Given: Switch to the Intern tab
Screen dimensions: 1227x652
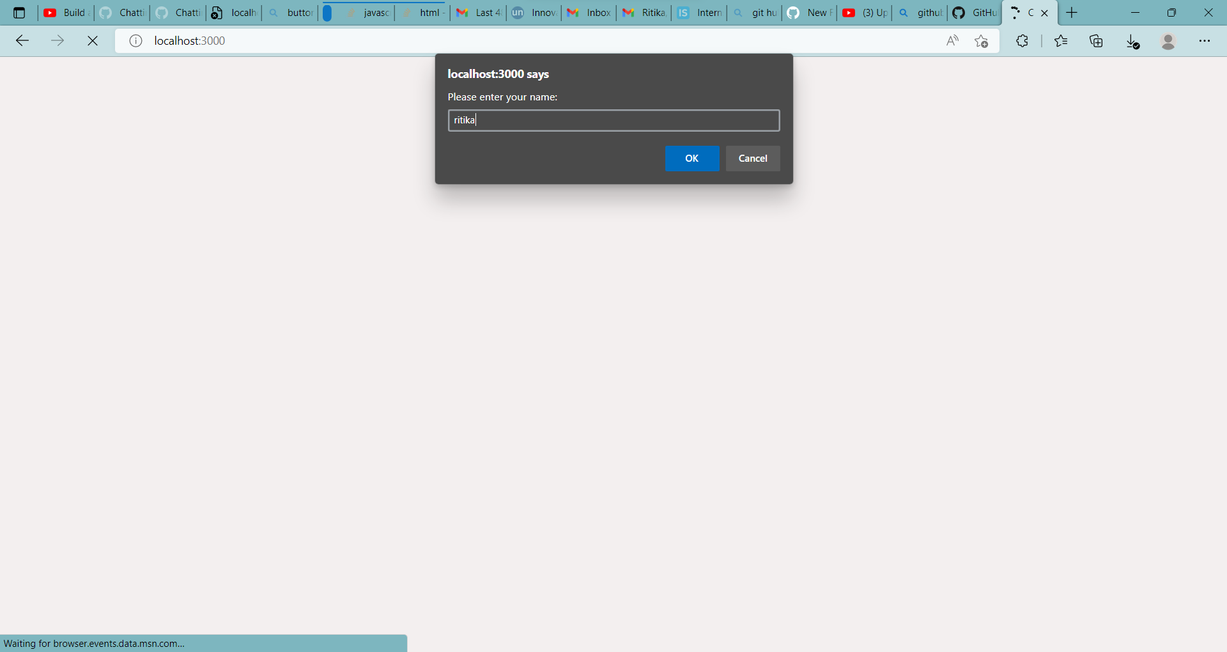Looking at the screenshot, I should click(x=699, y=13).
